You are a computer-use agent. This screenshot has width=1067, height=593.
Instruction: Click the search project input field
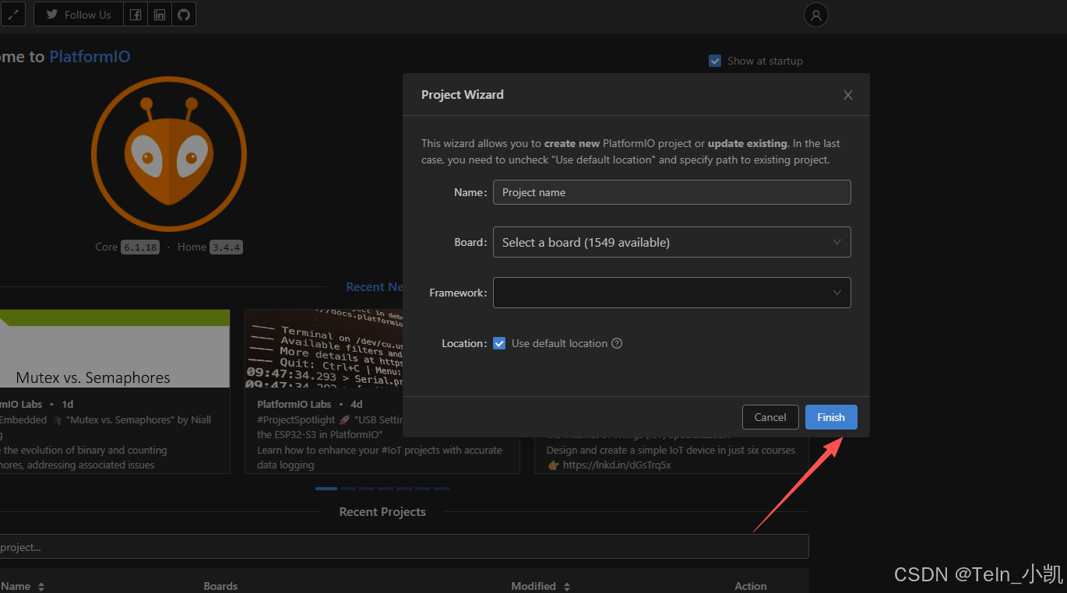click(404, 547)
